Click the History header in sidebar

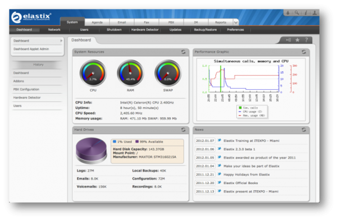(38, 65)
